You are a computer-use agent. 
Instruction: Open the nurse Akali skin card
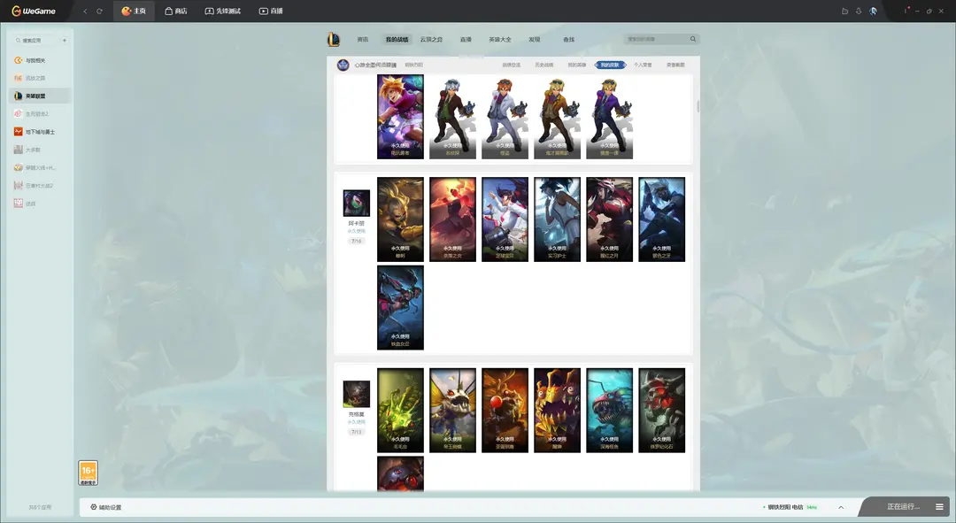(x=558, y=219)
